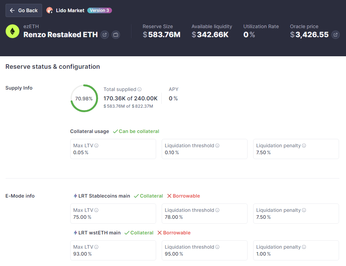346x266 pixels.
Task: Open external link beside Renzo Restaked ETH
Action: click(105, 35)
